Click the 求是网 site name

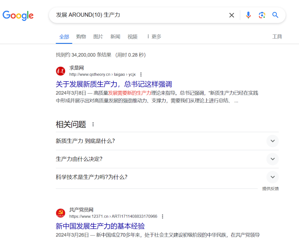(77, 68)
